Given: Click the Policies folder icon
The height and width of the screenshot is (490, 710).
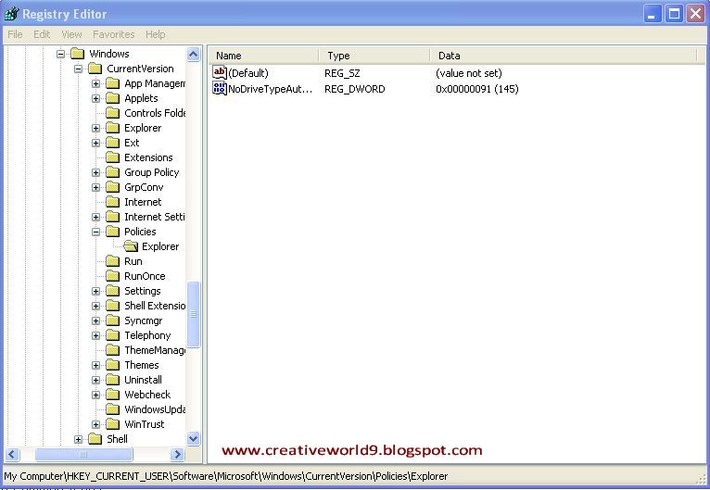Looking at the screenshot, I should click(x=113, y=232).
